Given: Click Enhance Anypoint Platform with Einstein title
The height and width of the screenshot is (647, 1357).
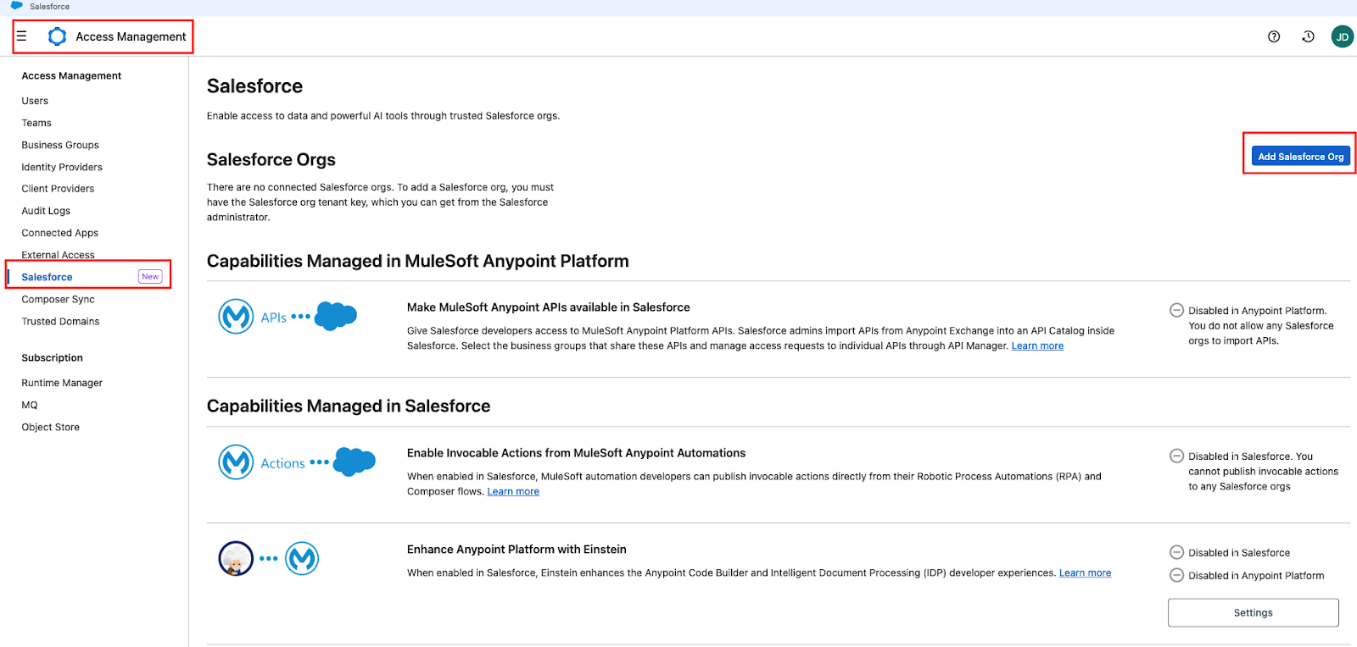Looking at the screenshot, I should click(x=517, y=550).
